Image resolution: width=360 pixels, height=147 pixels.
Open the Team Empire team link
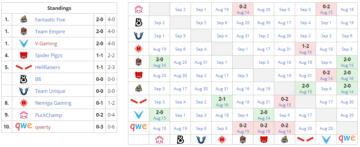[50, 32]
